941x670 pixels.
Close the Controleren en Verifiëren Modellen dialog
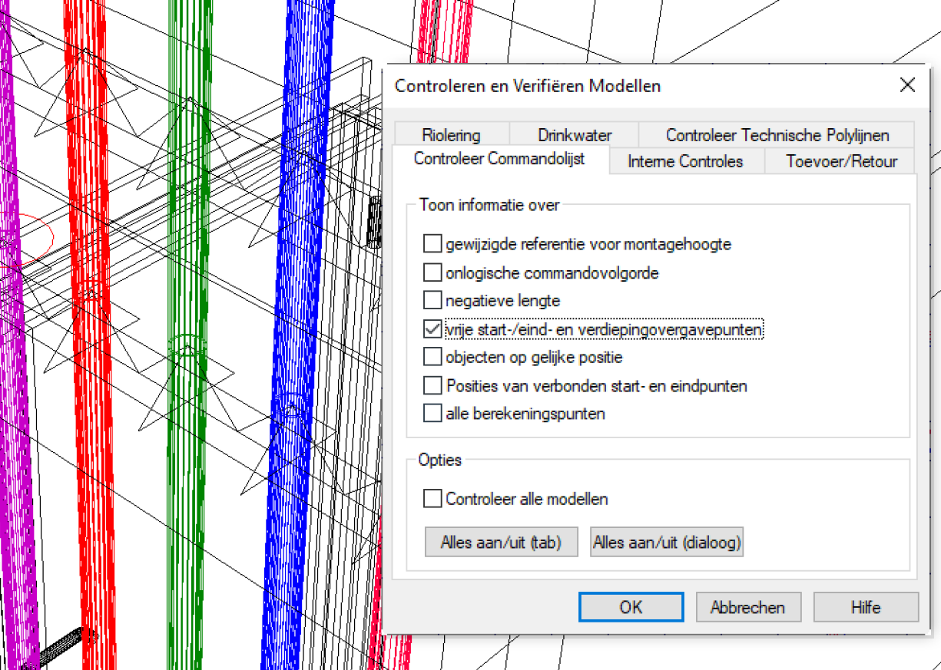click(x=907, y=85)
